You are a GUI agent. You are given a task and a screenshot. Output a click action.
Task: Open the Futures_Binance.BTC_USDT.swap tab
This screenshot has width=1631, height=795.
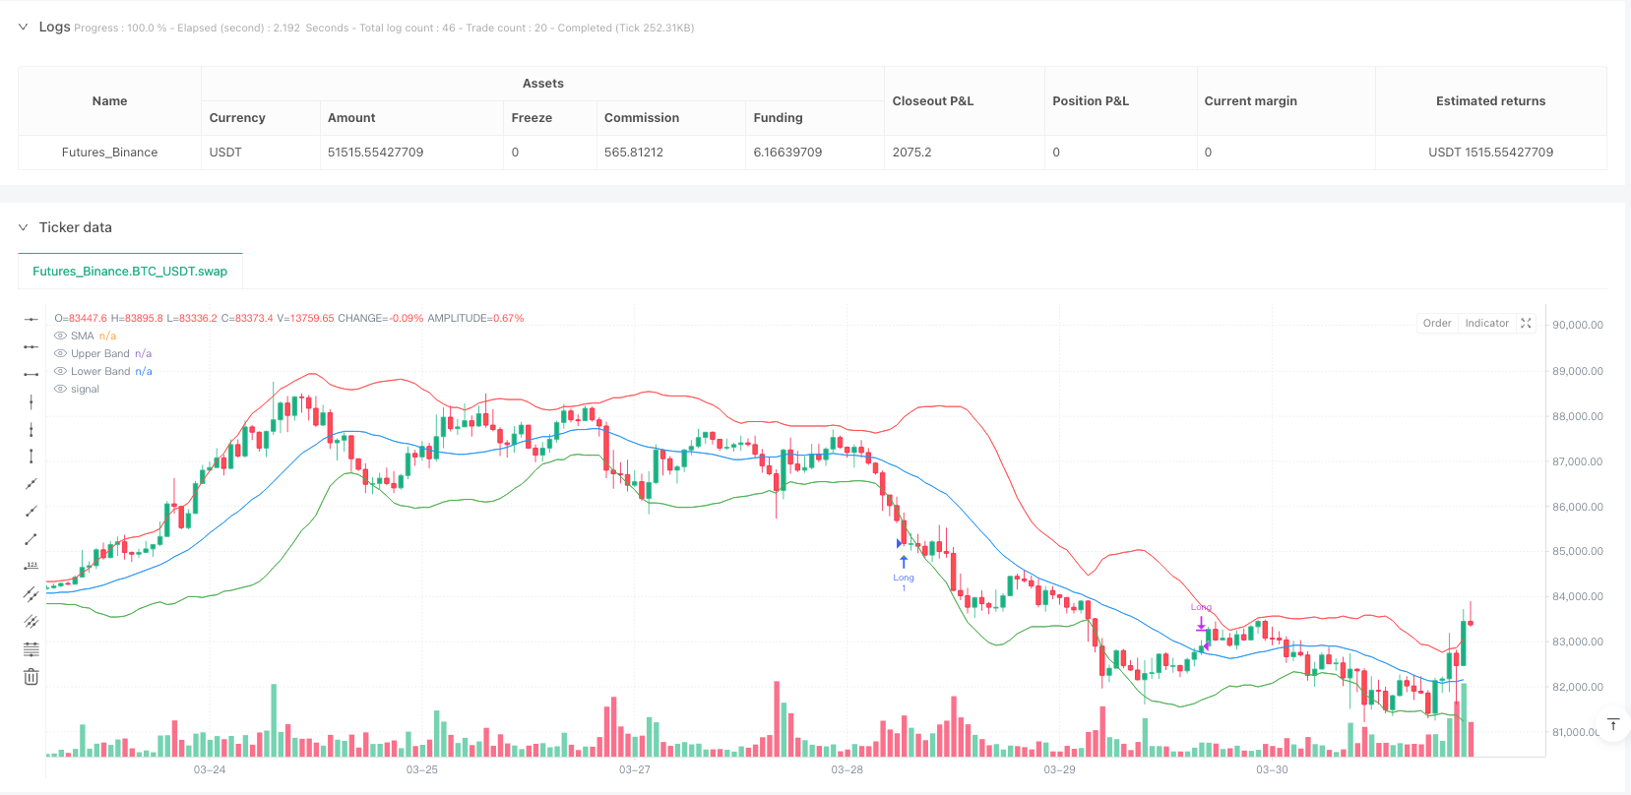(130, 272)
